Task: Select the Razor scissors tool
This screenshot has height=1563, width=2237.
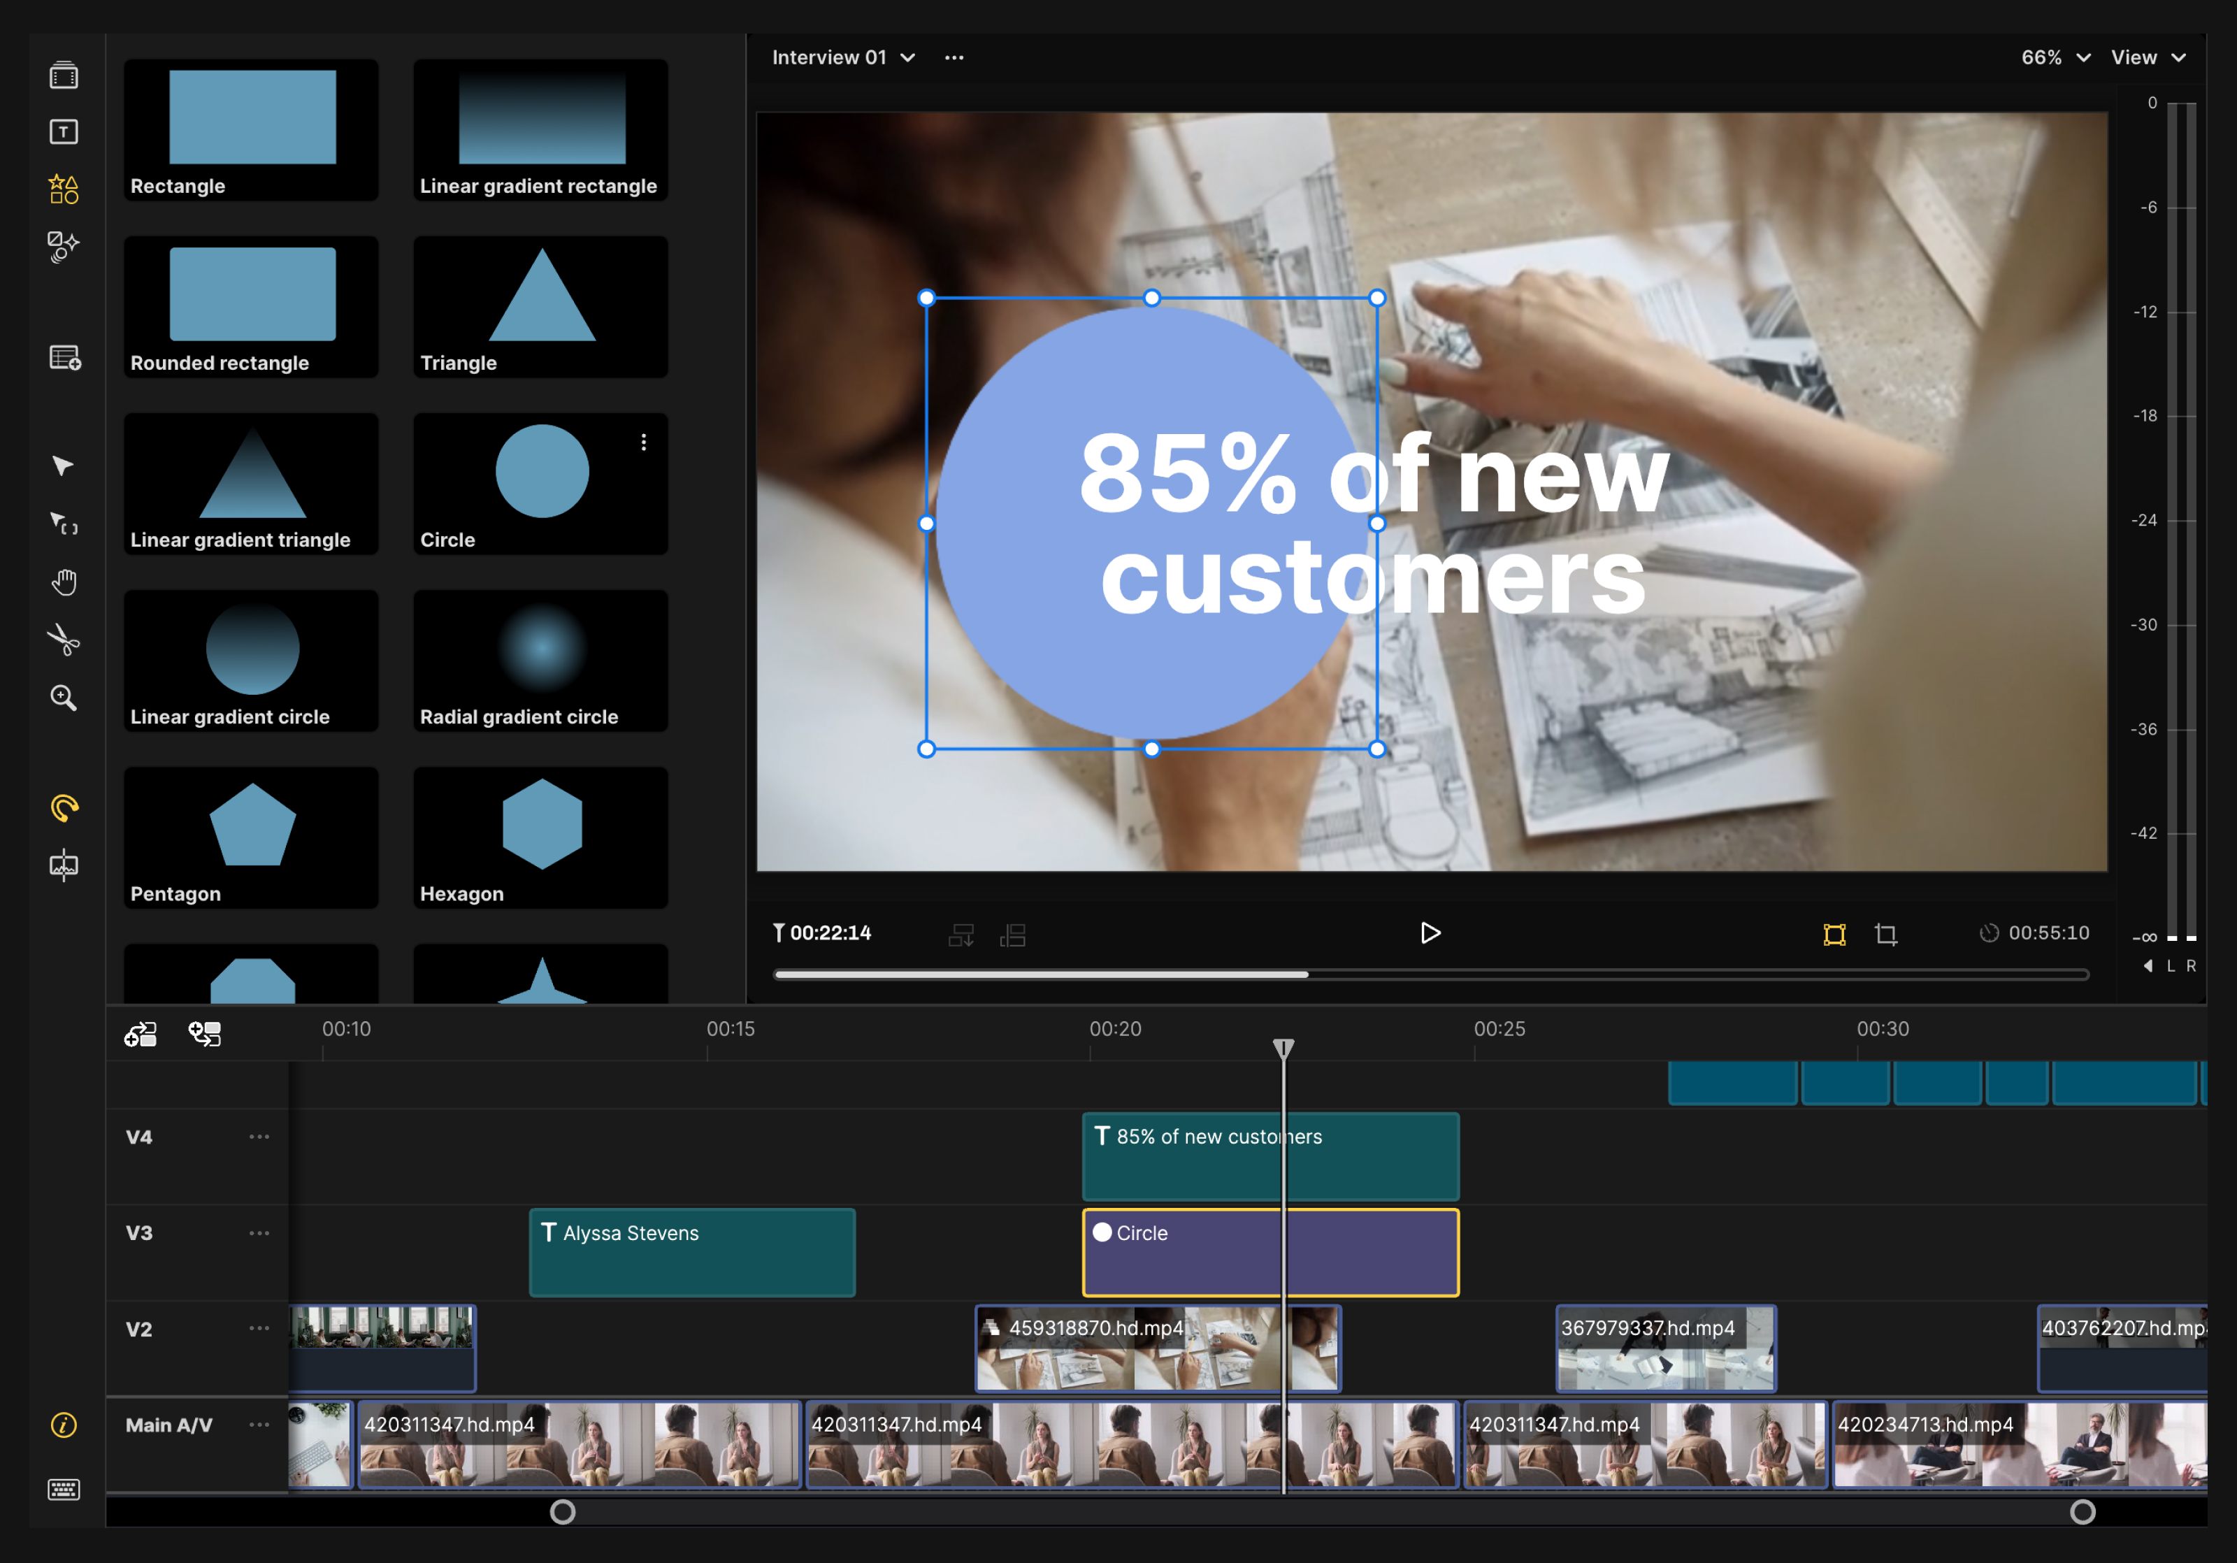Action: 64,639
